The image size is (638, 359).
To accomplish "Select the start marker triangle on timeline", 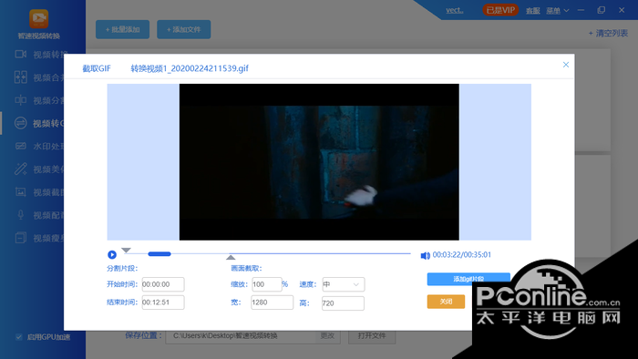I will point(126,250).
